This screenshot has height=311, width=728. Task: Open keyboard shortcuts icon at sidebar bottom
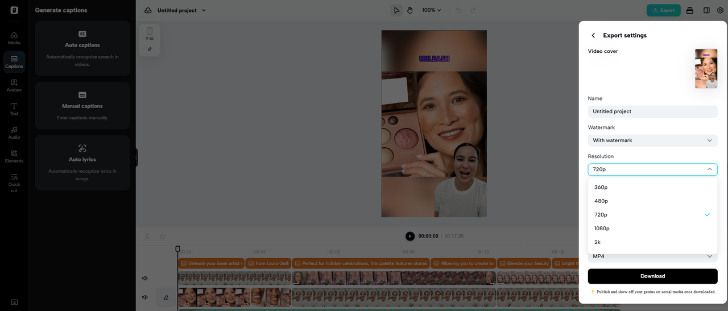click(x=14, y=302)
